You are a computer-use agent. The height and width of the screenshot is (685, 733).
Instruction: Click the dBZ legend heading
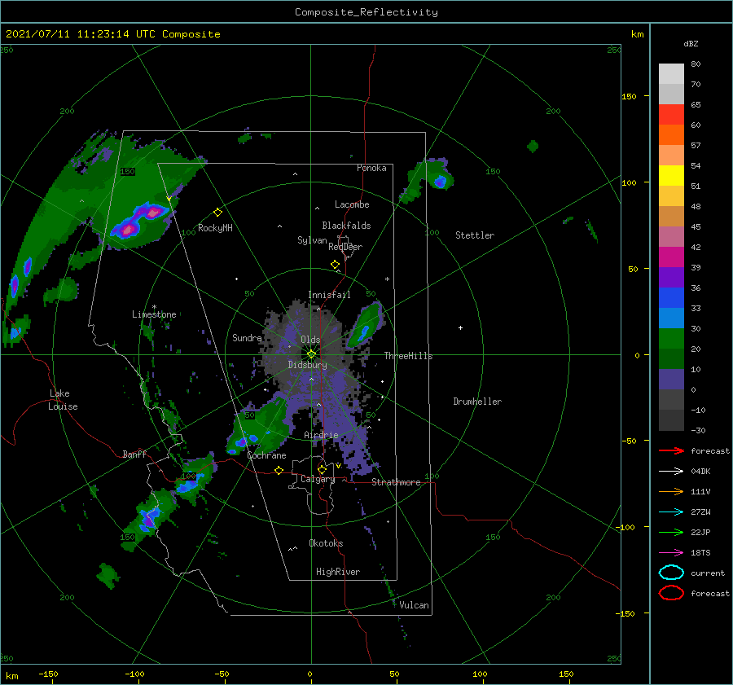pos(691,43)
